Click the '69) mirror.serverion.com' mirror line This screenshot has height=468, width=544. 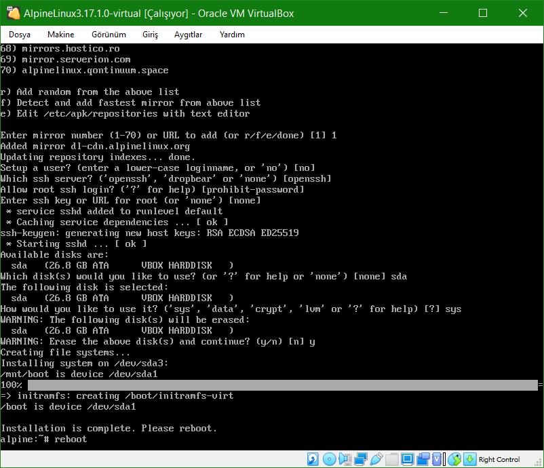pyautogui.click(x=66, y=59)
